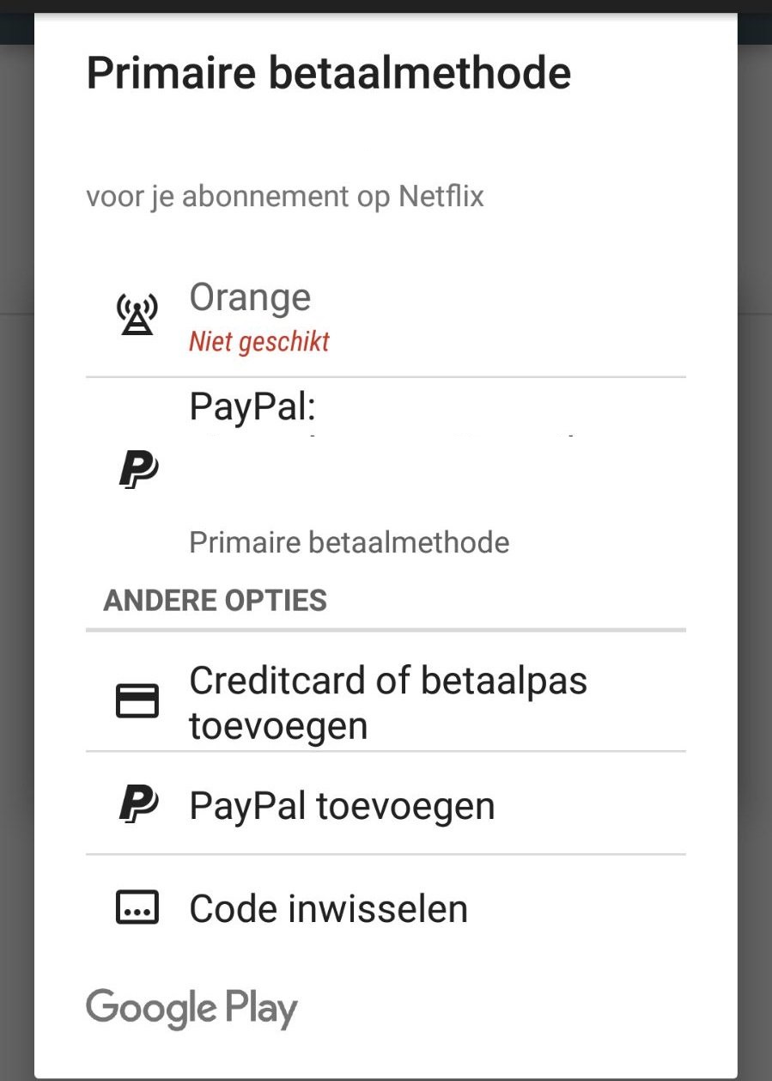The image size is (772, 1081).
Task: Click 'Primaire betaalmethode' caption under PayPal
Action: tap(349, 542)
